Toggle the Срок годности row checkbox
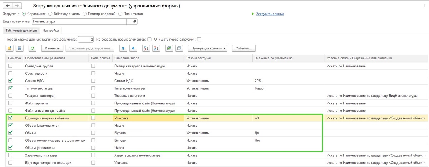Image resolution: width=429 pixels, height=167 pixels. tap(10, 73)
